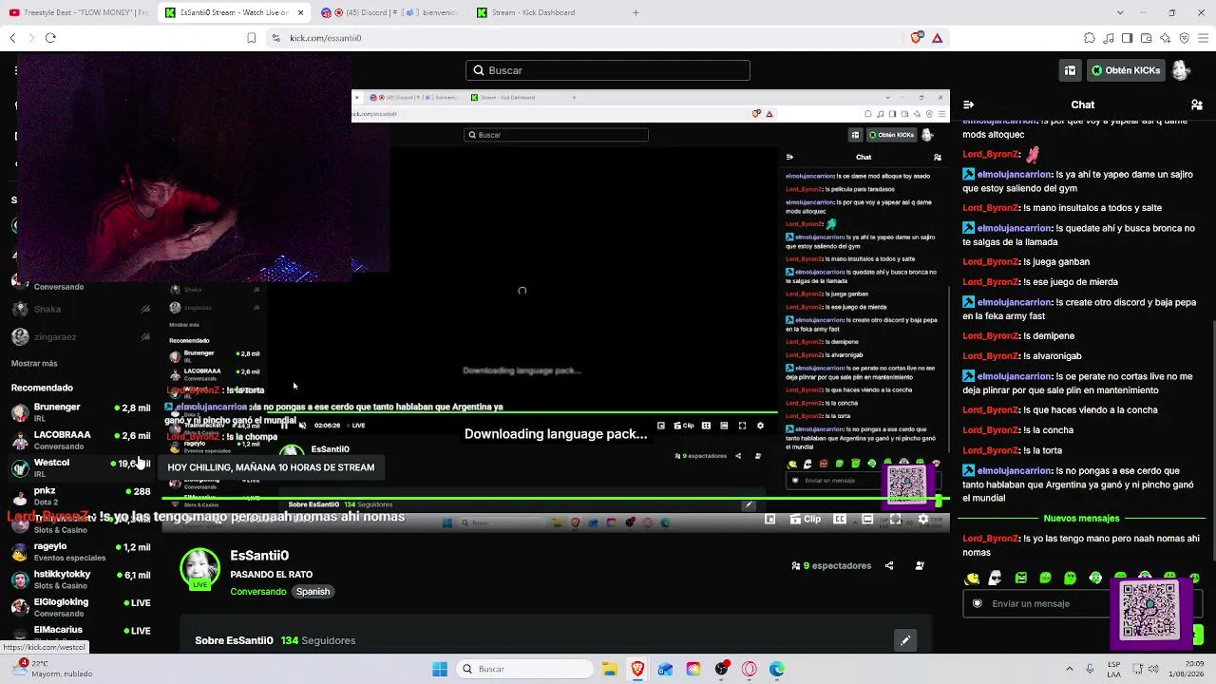The height and width of the screenshot is (684, 1216).
Task: Click the Brave Shields lion icon
Action: 917,38
